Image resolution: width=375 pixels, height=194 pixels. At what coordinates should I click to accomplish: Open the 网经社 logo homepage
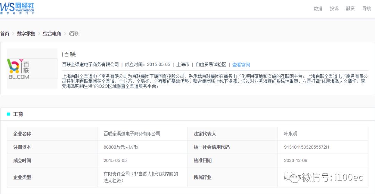click(x=17, y=8)
